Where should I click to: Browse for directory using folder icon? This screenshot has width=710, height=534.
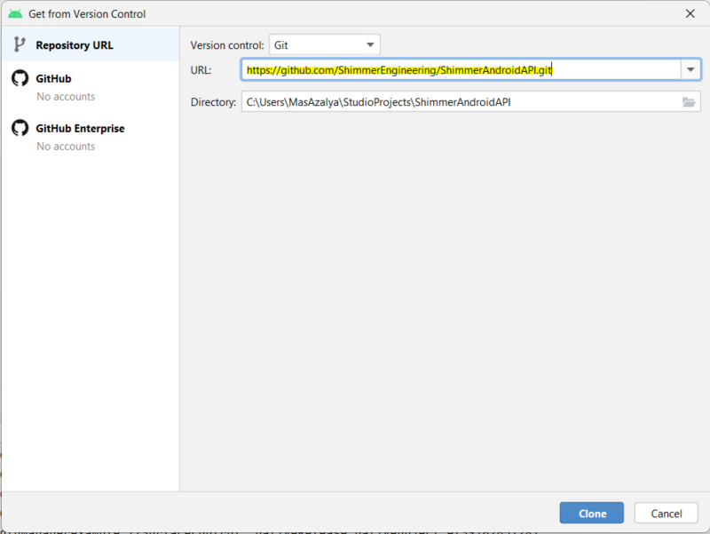point(689,102)
